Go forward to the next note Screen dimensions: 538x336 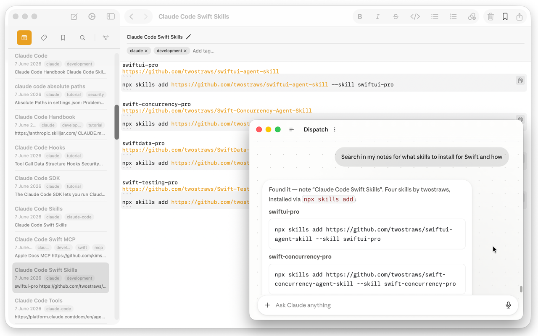pos(145,17)
